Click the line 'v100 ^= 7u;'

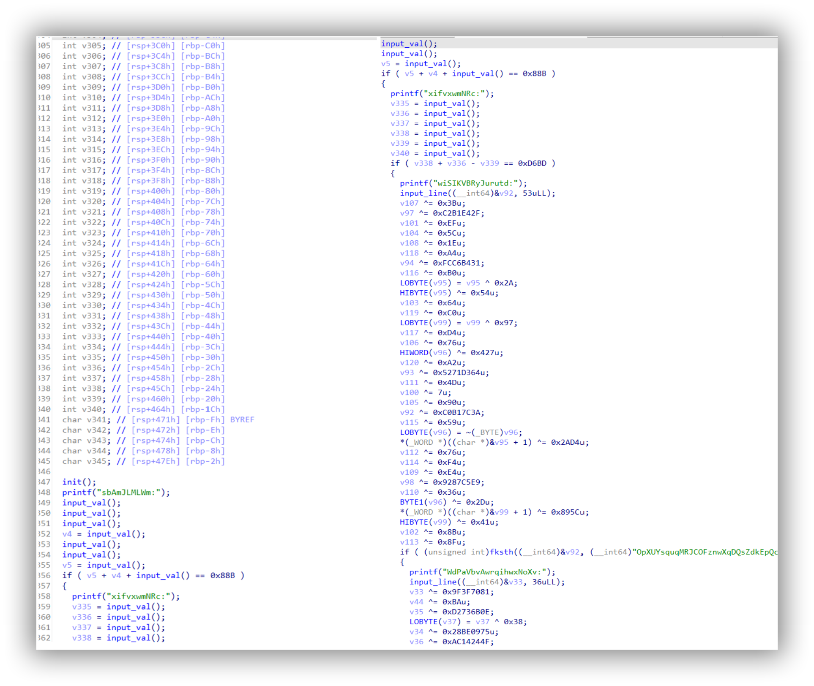click(x=426, y=392)
